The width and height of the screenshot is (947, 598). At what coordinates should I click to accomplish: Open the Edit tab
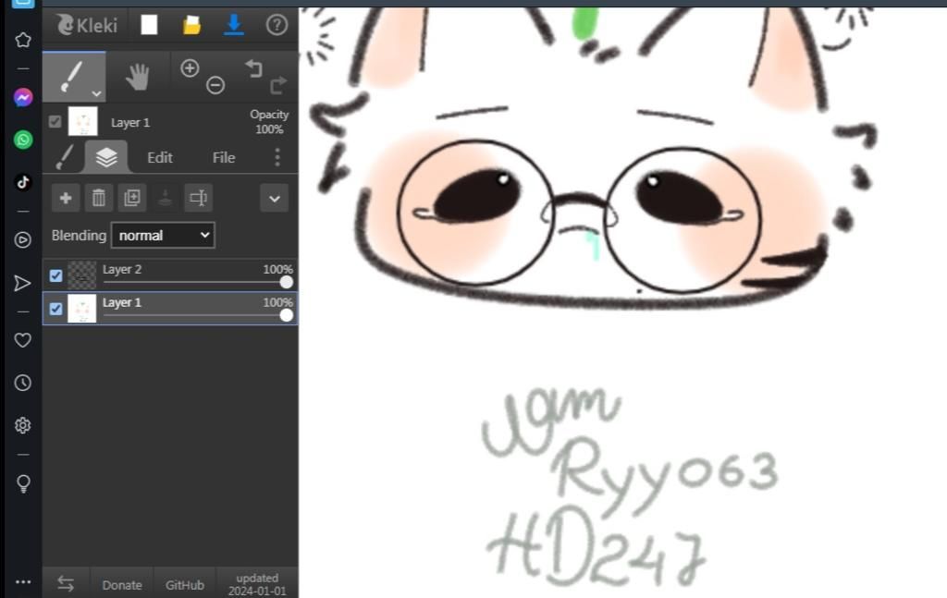tap(159, 157)
